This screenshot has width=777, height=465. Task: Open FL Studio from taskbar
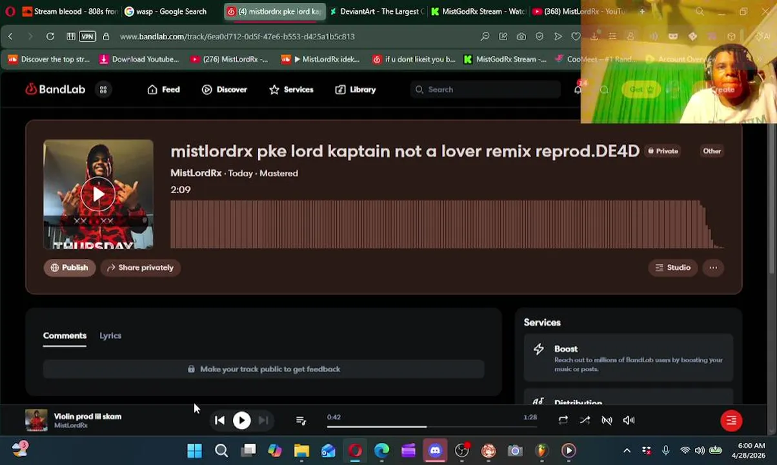[x=541, y=450]
